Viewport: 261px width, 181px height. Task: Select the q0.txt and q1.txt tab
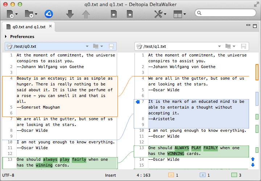(x=29, y=27)
